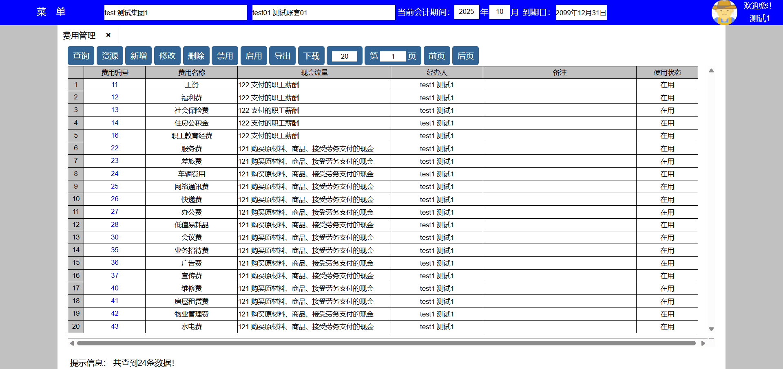Image resolution: width=783 pixels, height=369 pixels.
Task: Open expense code link 11 for 工资
Action: [x=115, y=85]
